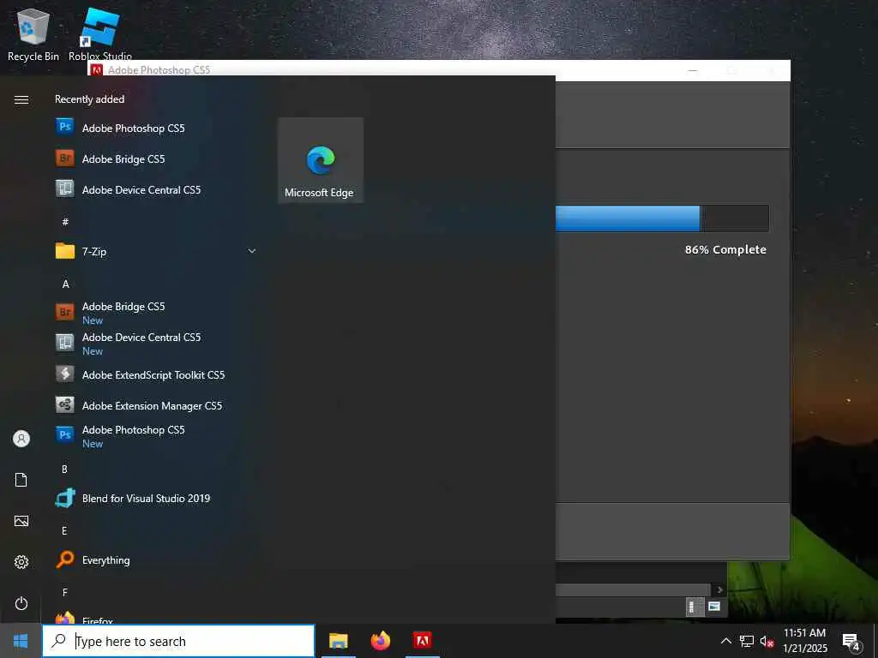Open the network status tray icon
The height and width of the screenshot is (658, 878).
click(747, 641)
